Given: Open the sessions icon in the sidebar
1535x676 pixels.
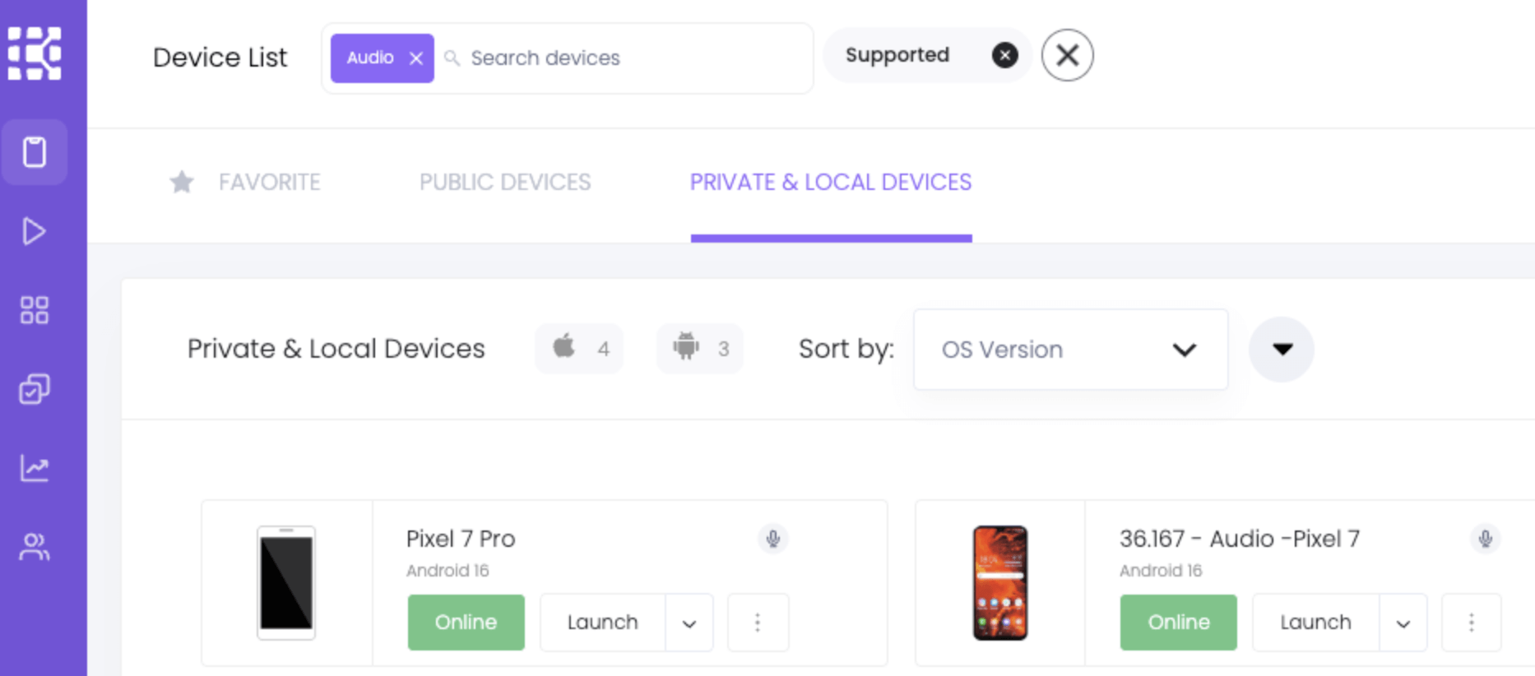Looking at the screenshot, I should pyautogui.click(x=35, y=389).
